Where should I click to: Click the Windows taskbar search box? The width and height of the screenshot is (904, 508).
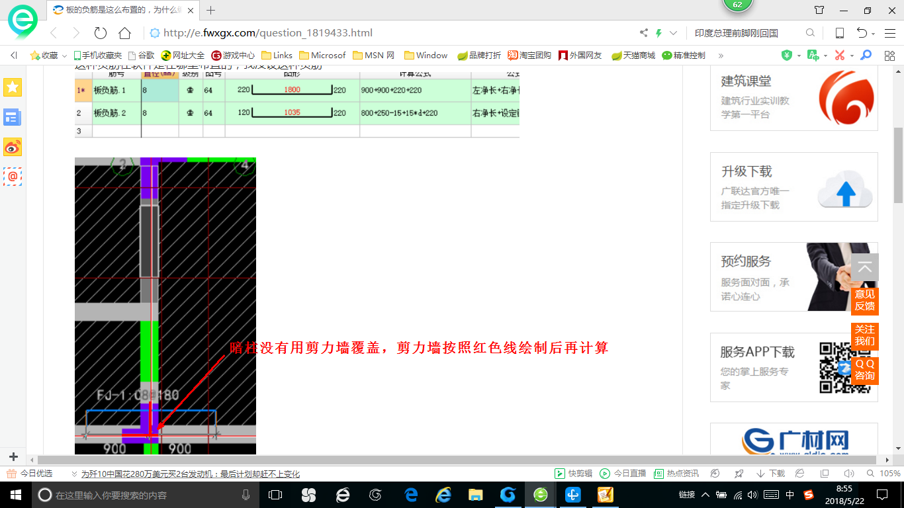pyautogui.click(x=146, y=495)
